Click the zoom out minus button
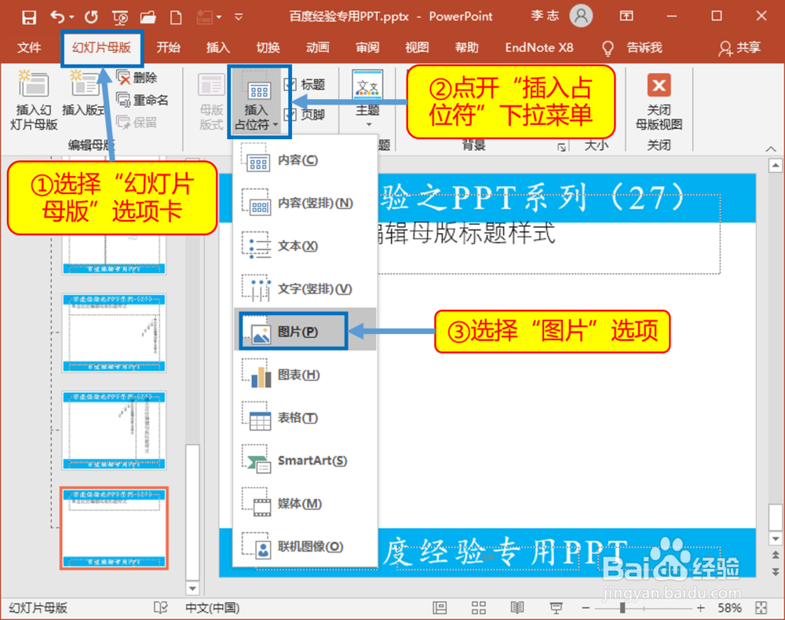Screen dimensions: 785x620 click(586, 608)
